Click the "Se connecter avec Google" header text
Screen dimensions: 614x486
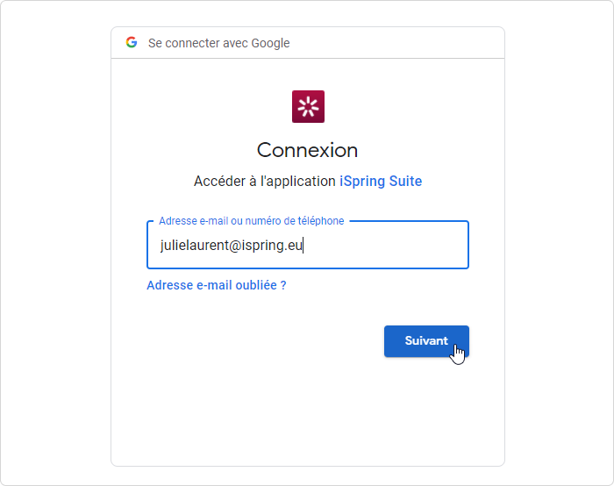pyautogui.click(x=218, y=43)
